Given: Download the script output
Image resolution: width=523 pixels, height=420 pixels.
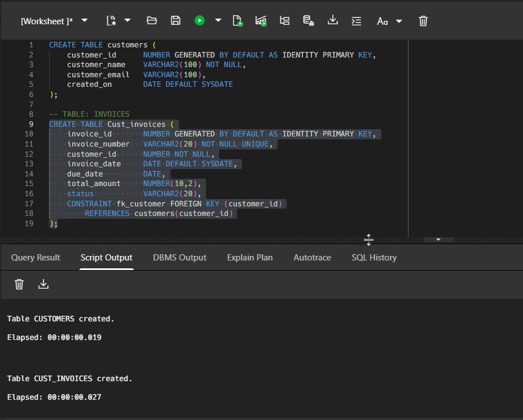Looking at the screenshot, I should [x=43, y=284].
